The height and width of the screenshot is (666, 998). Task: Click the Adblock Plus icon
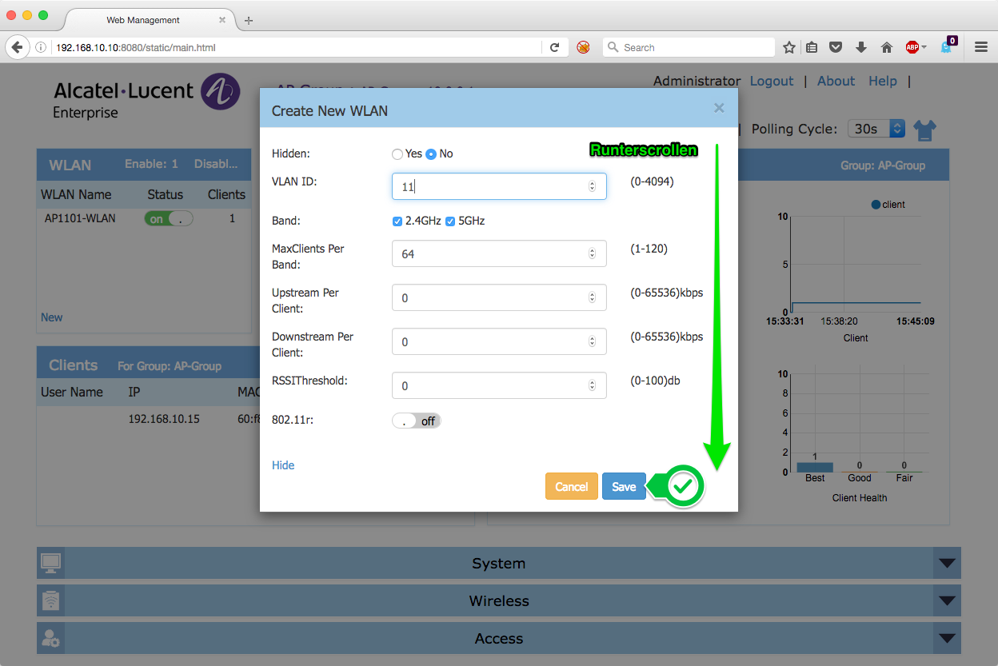912,48
